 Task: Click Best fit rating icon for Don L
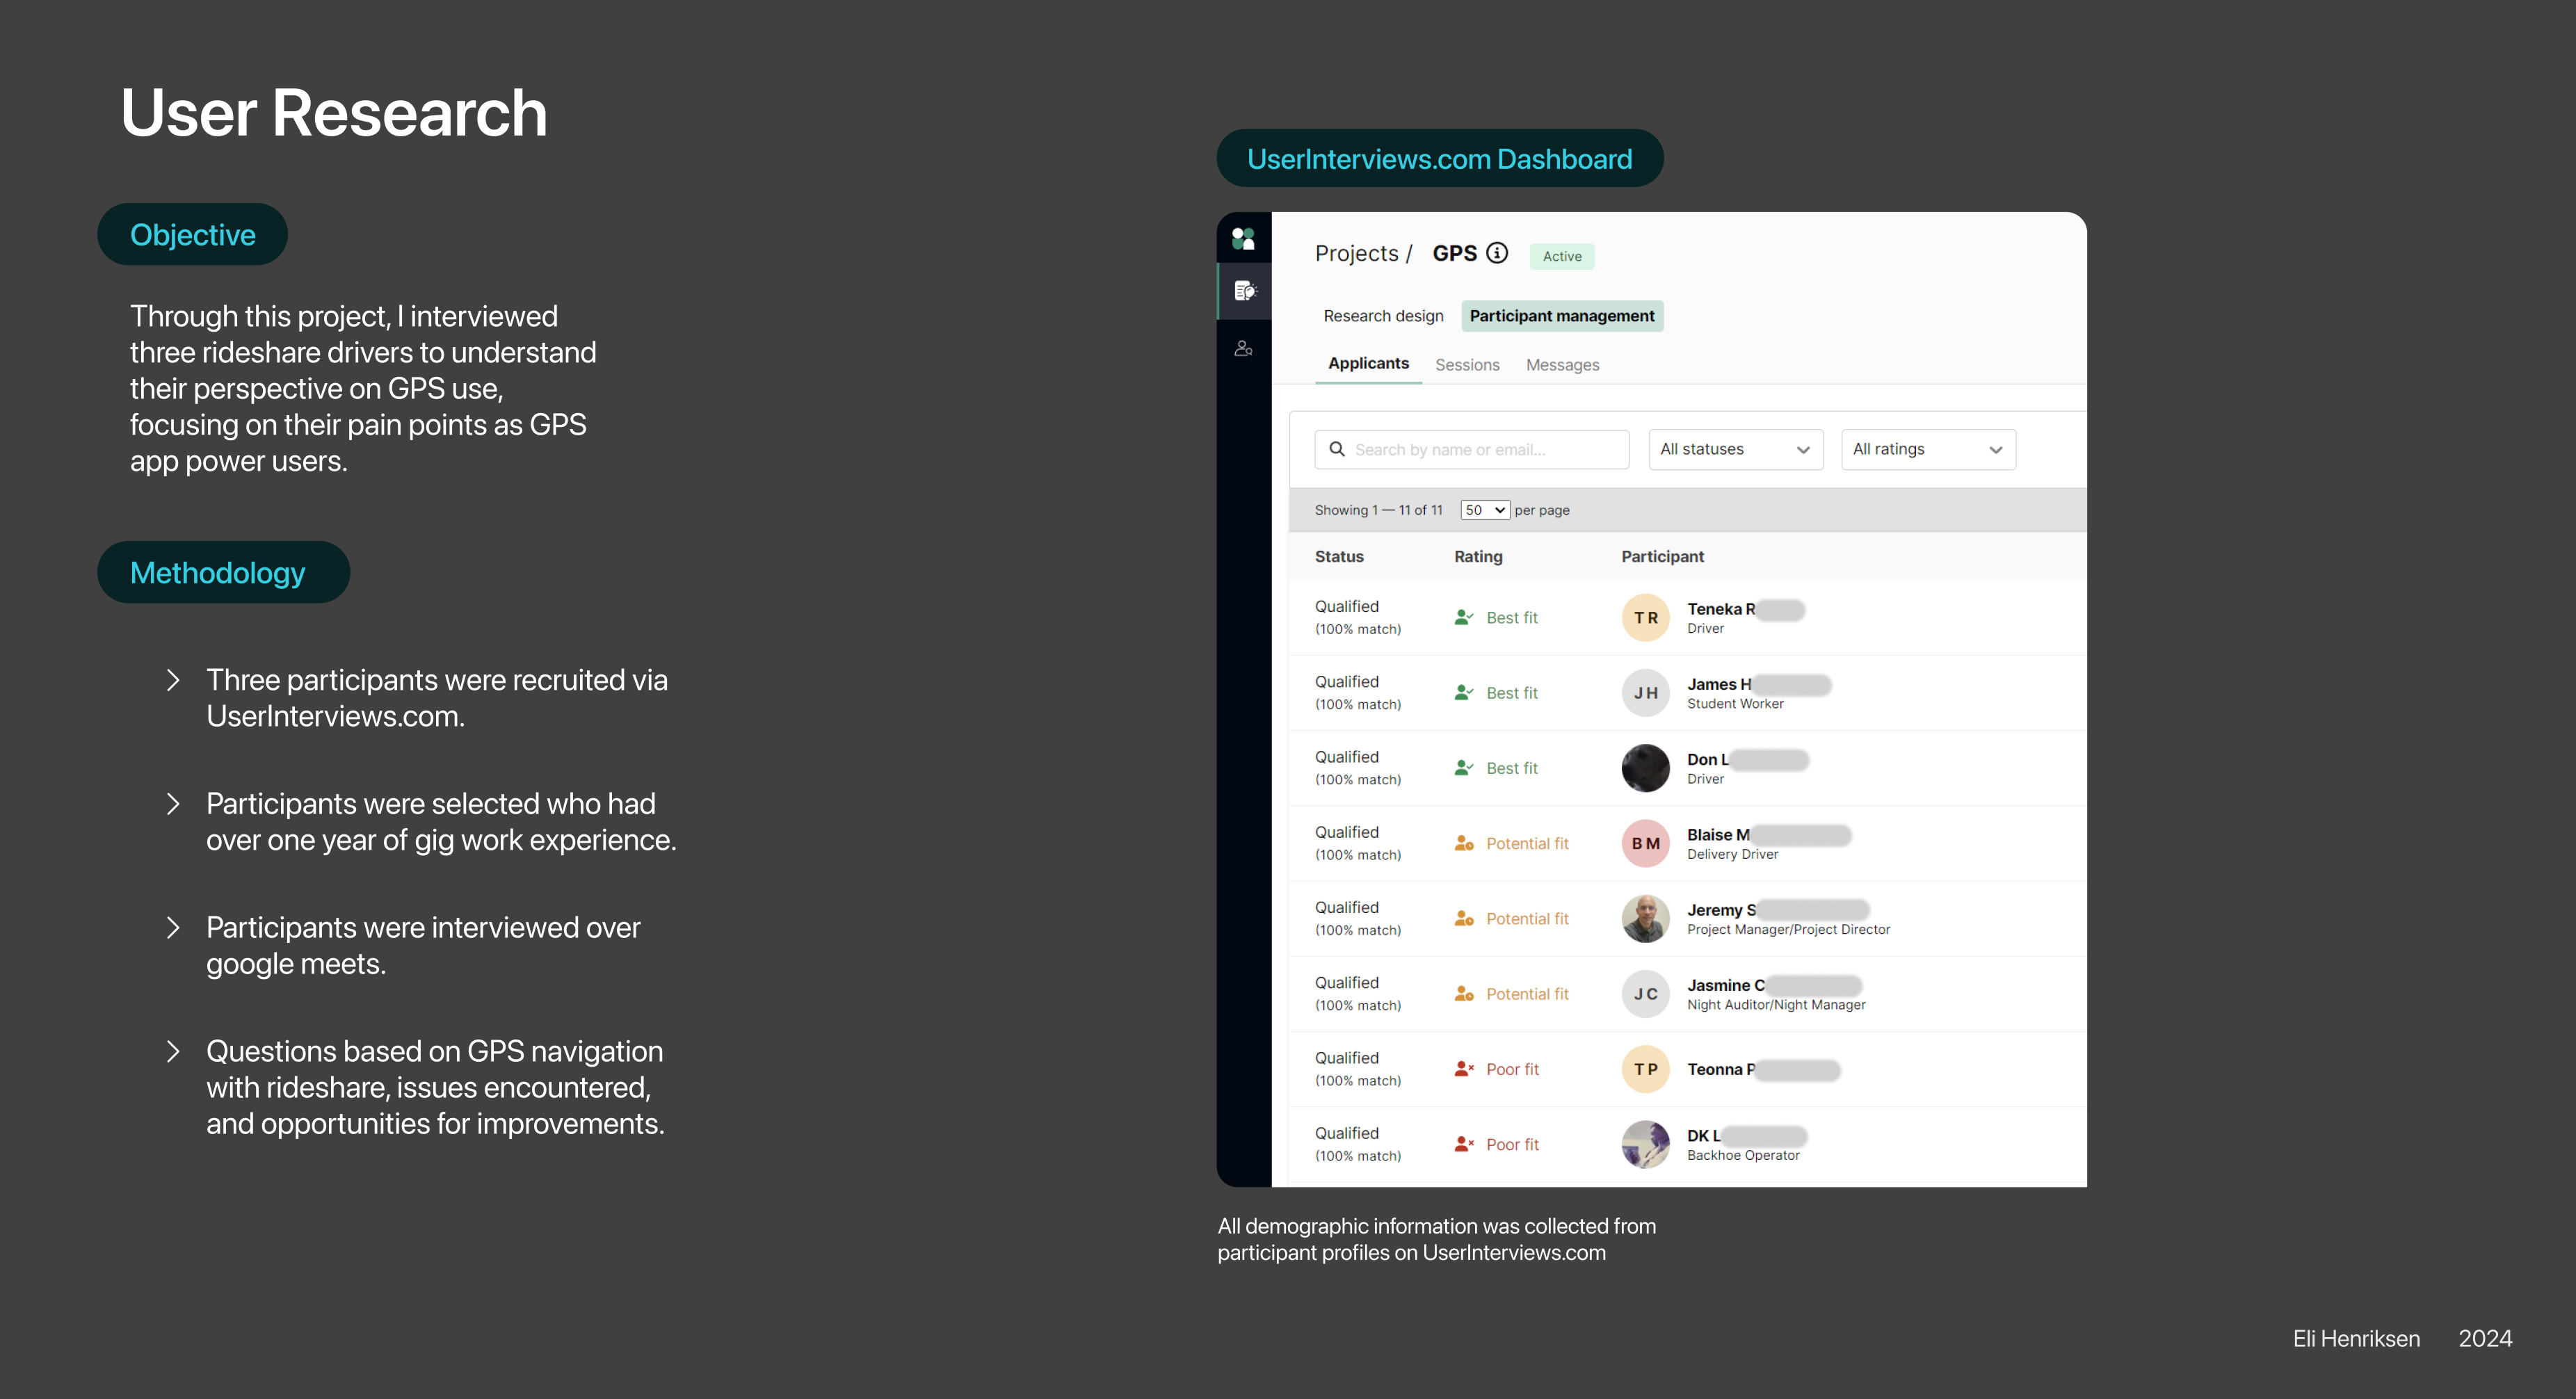click(x=1464, y=767)
